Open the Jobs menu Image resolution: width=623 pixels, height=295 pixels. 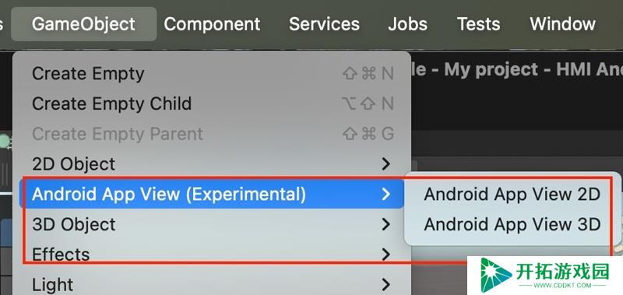point(407,24)
